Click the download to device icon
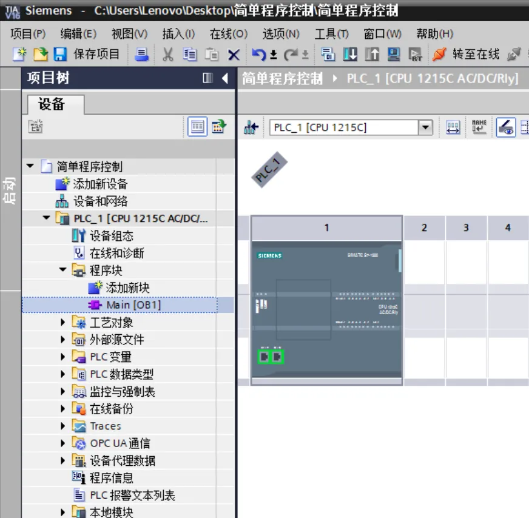529x518 pixels. pos(350,55)
